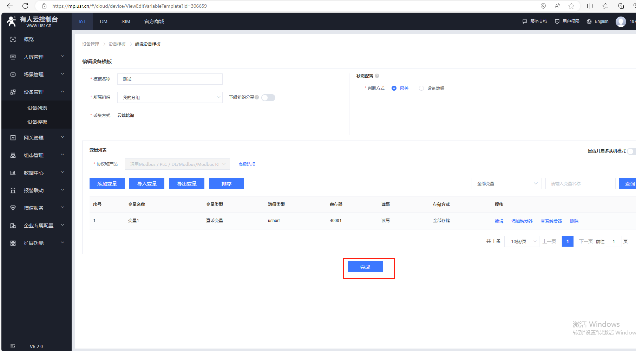The image size is (636, 351).
Task: Click the 完成 button
Action: pyautogui.click(x=365, y=267)
